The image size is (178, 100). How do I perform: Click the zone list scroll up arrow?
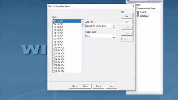(x=83, y=21)
